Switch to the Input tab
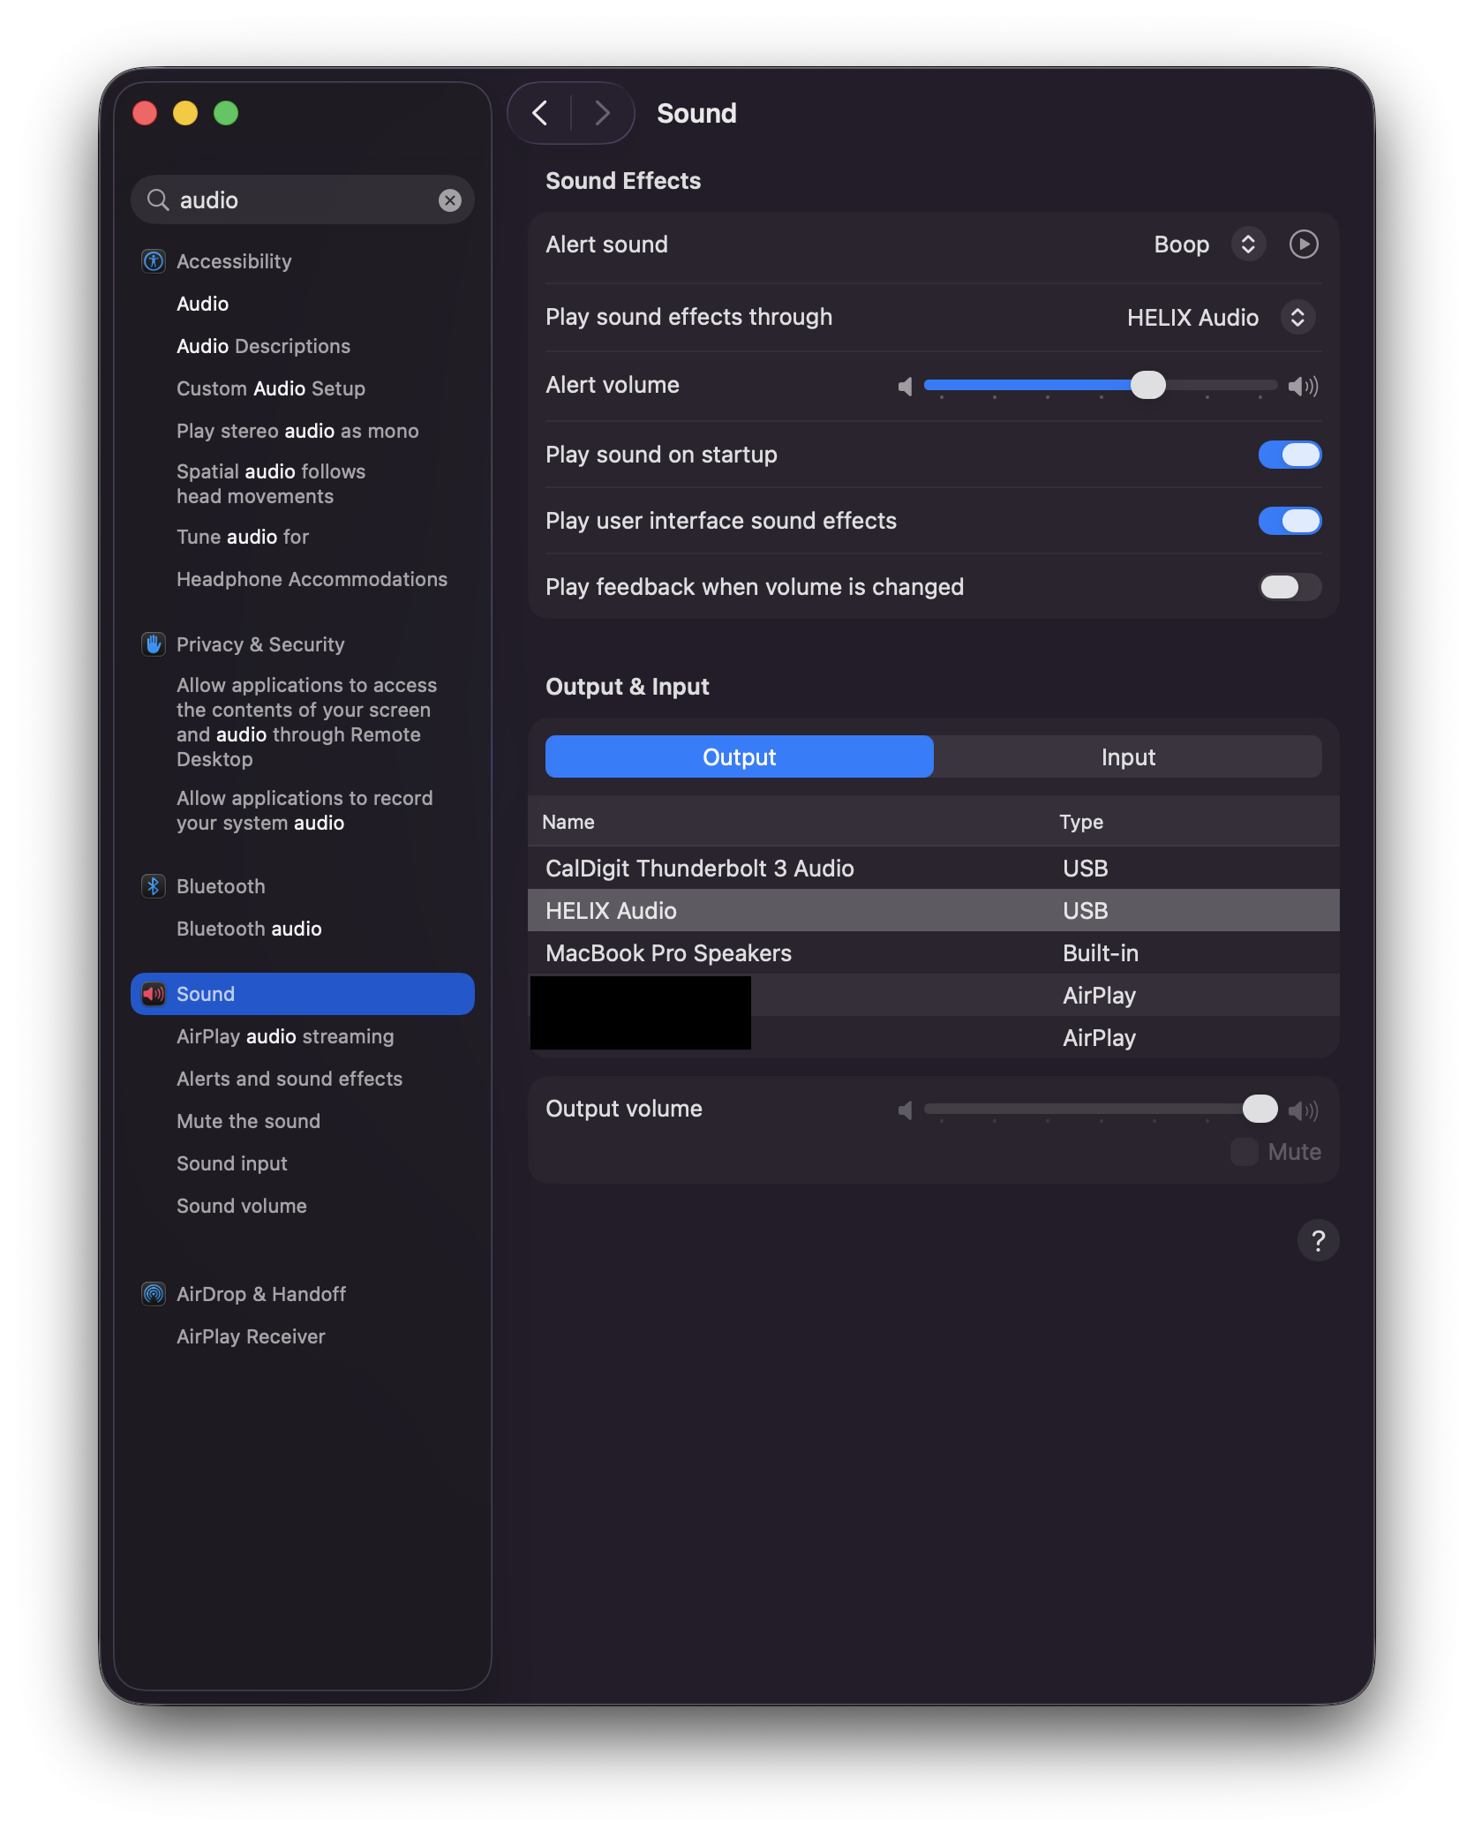 [x=1127, y=757]
